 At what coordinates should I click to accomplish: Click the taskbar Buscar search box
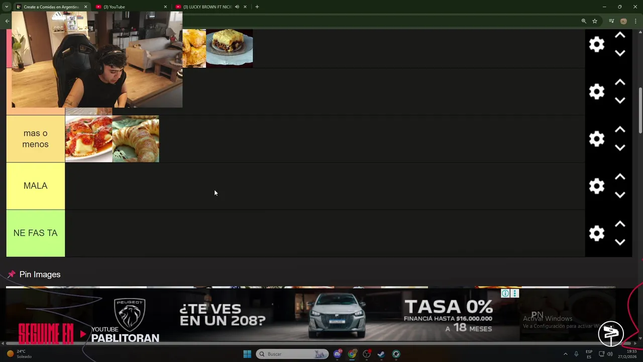(x=292, y=354)
